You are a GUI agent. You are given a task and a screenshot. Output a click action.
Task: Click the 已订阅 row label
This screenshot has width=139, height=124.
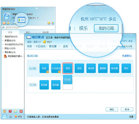33,68
